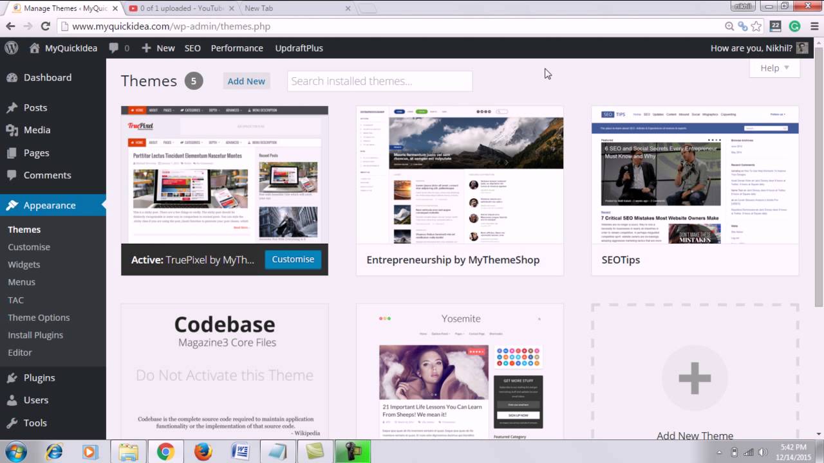This screenshot has height=463, width=824.
Task: Open Windows Start button
Action: point(15,451)
